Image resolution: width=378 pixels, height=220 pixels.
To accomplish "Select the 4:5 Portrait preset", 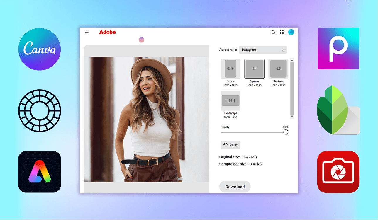I will (x=278, y=69).
